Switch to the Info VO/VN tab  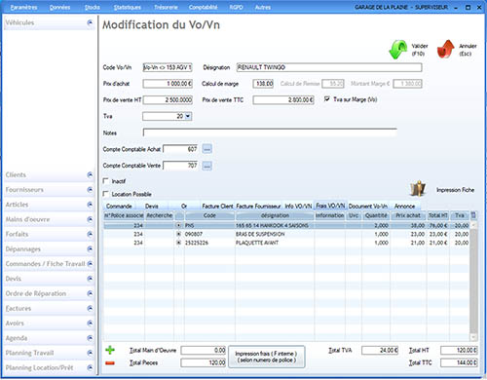[298, 206]
